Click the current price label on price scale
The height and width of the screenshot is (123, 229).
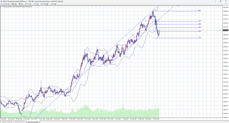(x=225, y=30)
